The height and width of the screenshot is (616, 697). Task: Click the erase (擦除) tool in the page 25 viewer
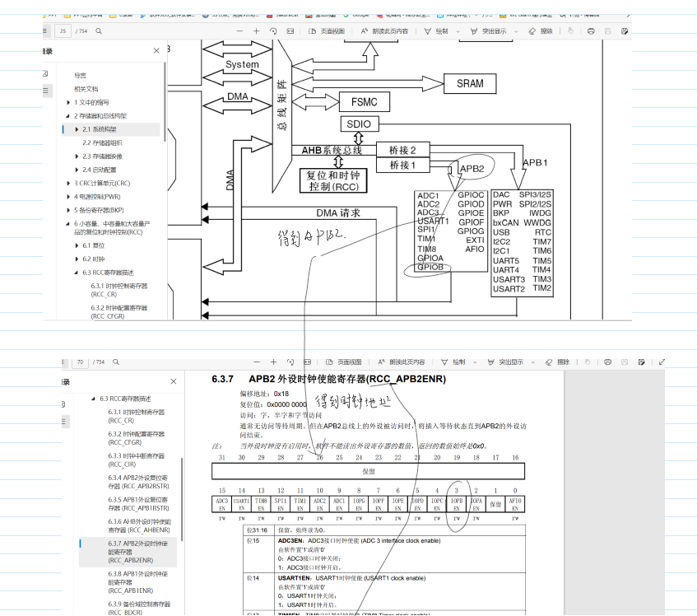541,31
